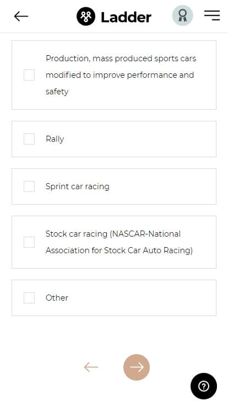
Task: Open the hamburger menu
Action: 212,15
